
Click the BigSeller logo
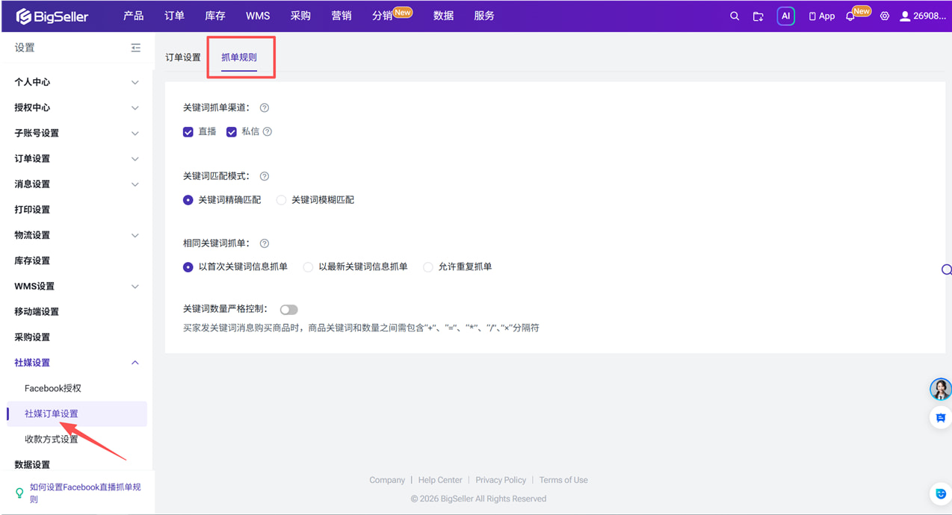(x=52, y=16)
